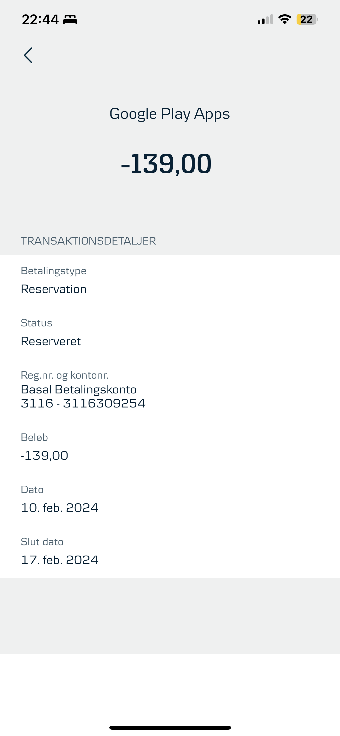Tap the end date 17. feb. 2024

coord(60,560)
